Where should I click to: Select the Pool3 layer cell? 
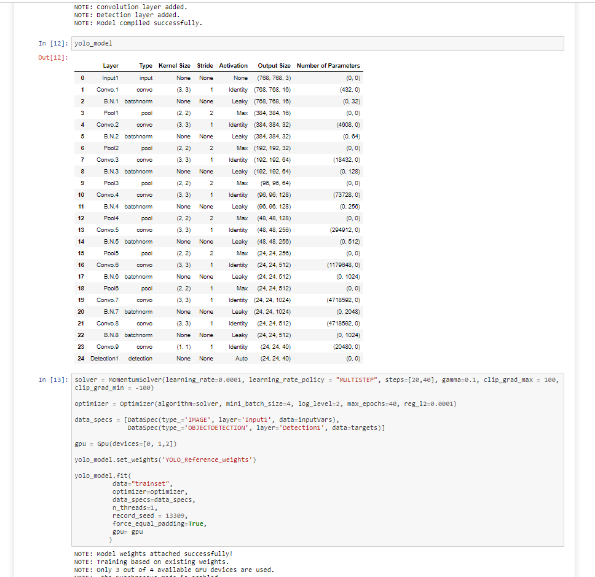111,183
